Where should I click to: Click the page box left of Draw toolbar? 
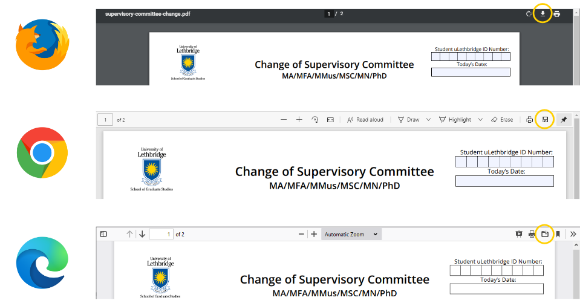pyautogui.click(x=105, y=120)
